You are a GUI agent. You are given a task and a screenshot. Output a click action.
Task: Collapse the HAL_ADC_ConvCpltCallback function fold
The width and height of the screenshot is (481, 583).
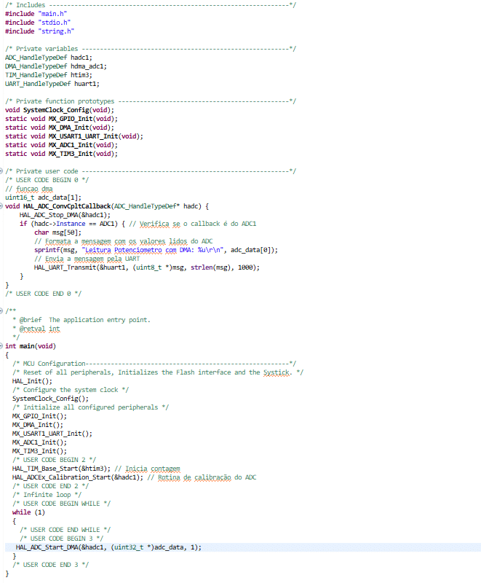2,206
